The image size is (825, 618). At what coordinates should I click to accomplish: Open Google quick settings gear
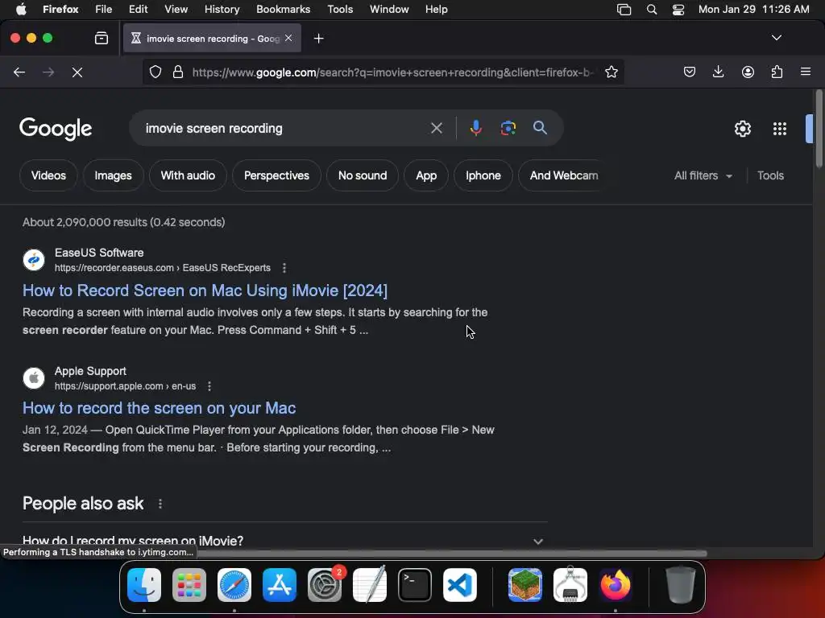(742, 129)
